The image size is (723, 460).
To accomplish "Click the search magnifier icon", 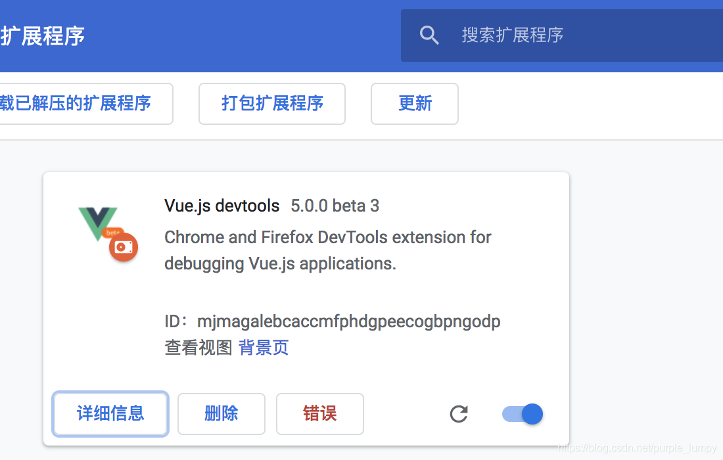I will [x=429, y=35].
